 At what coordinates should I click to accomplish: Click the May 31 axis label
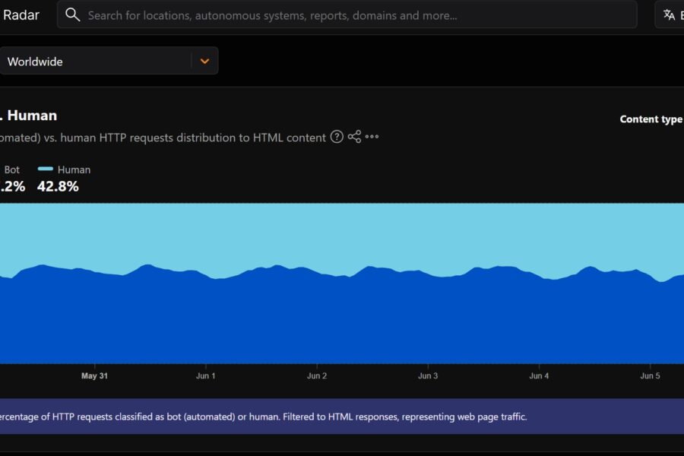pyautogui.click(x=95, y=375)
